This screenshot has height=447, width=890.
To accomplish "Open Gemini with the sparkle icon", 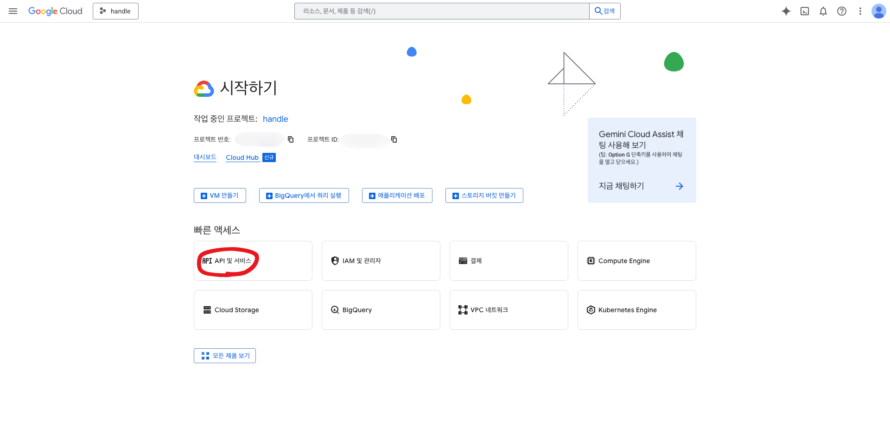I will (x=786, y=11).
